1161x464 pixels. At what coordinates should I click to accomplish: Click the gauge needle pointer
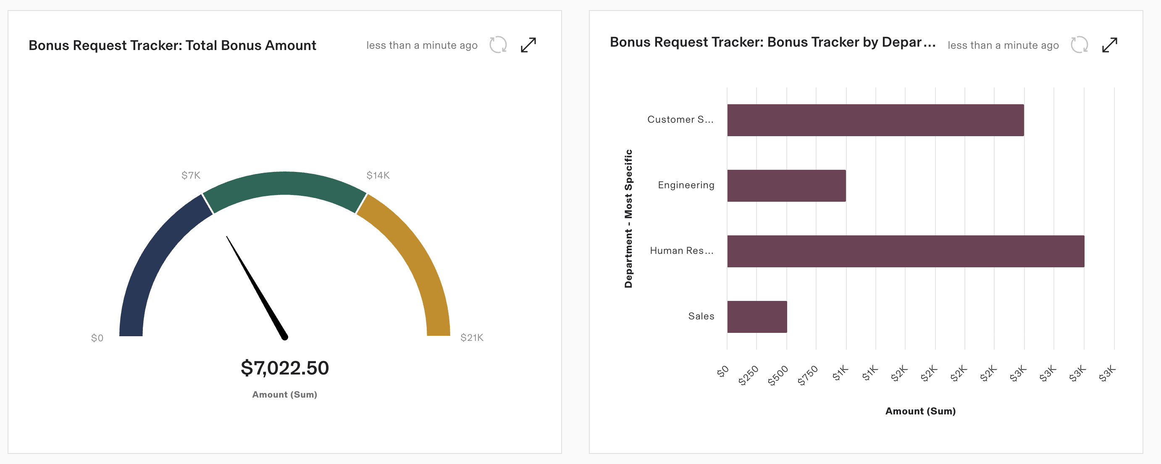tap(257, 288)
